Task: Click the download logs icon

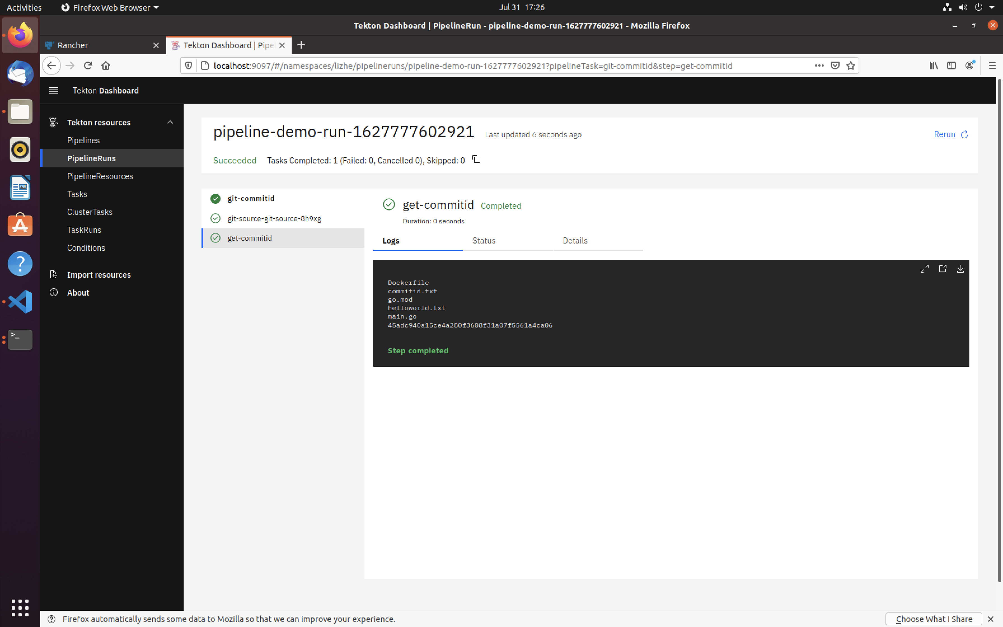Action: pos(960,269)
